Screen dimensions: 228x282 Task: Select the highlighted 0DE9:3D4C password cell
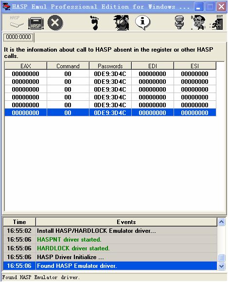[110, 113]
